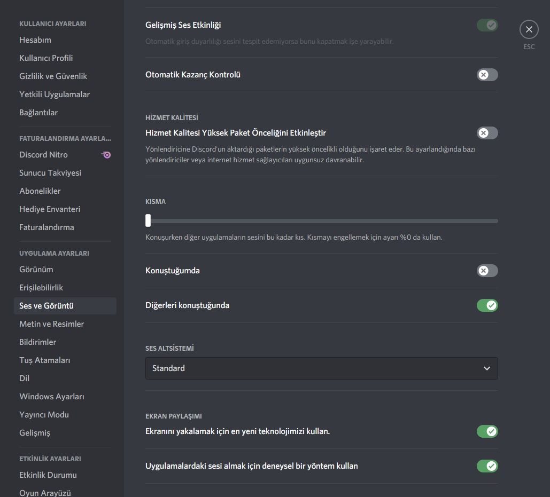Enable Otomatik Kazanç Kontrolü switch
Image resolution: width=550 pixels, height=497 pixels.
(x=487, y=75)
